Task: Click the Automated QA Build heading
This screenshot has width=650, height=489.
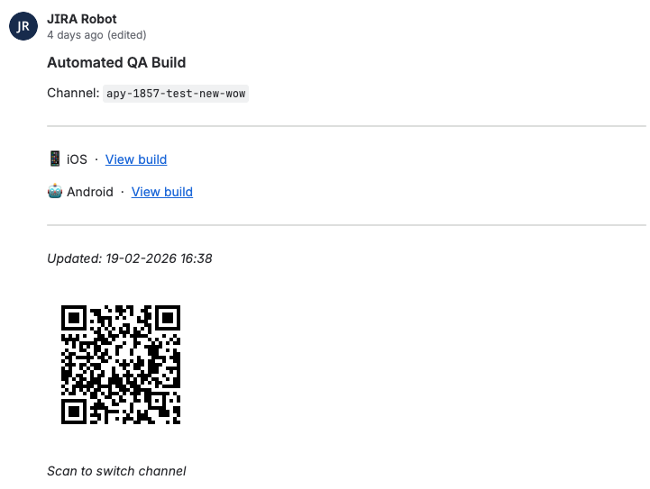Action: pyautogui.click(x=116, y=63)
